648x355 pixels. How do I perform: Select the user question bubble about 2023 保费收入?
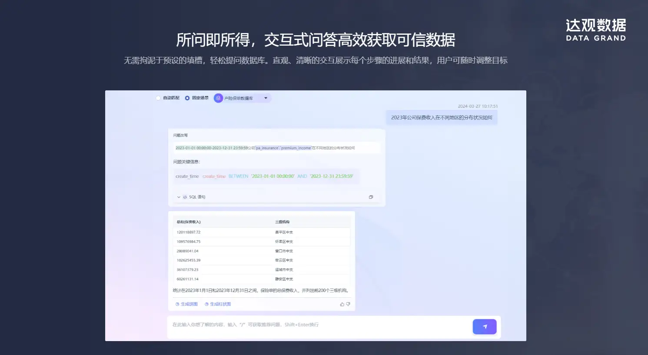[441, 117]
